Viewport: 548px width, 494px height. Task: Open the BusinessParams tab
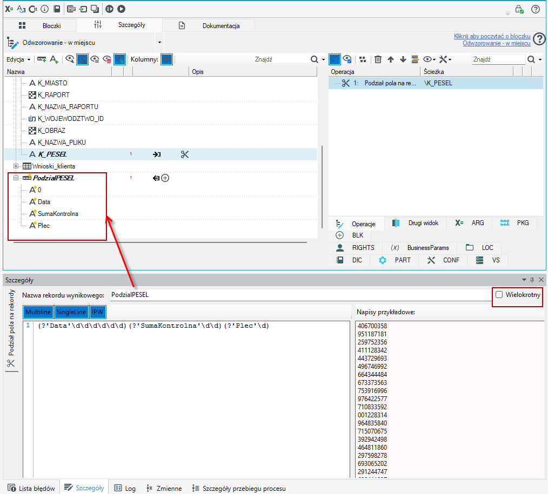[420, 247]
